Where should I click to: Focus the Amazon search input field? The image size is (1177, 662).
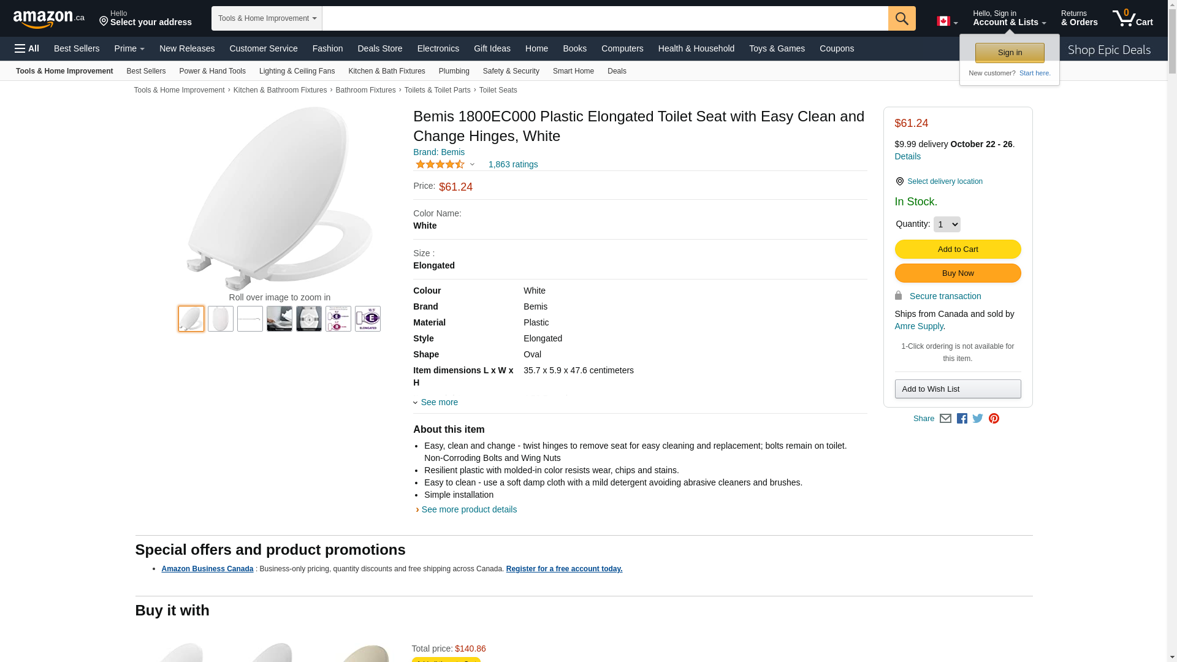(x=605, y=18)
